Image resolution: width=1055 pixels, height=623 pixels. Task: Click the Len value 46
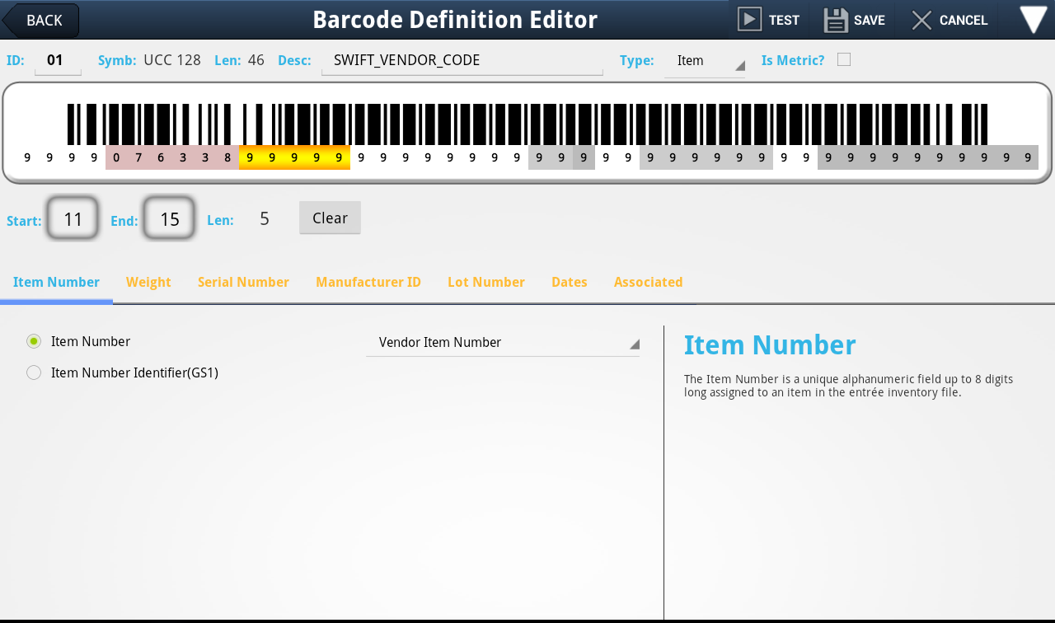coord(256,59)
